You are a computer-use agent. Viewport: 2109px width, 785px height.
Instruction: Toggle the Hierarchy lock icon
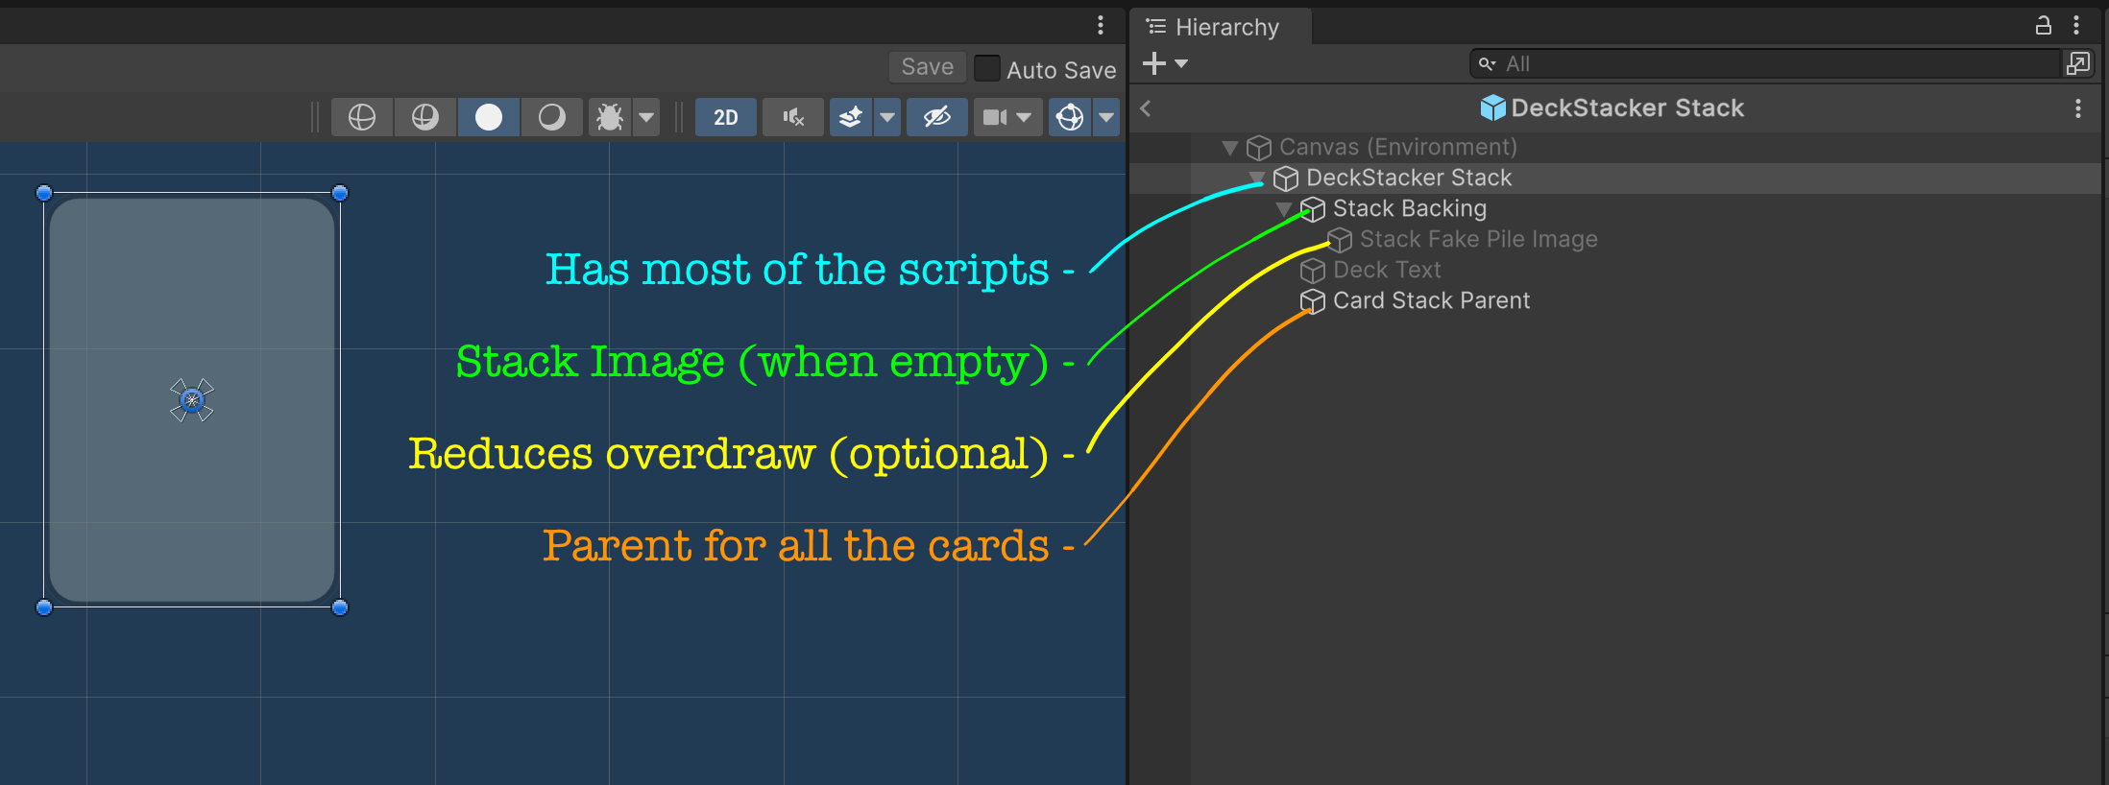(x=2043, y=26)
